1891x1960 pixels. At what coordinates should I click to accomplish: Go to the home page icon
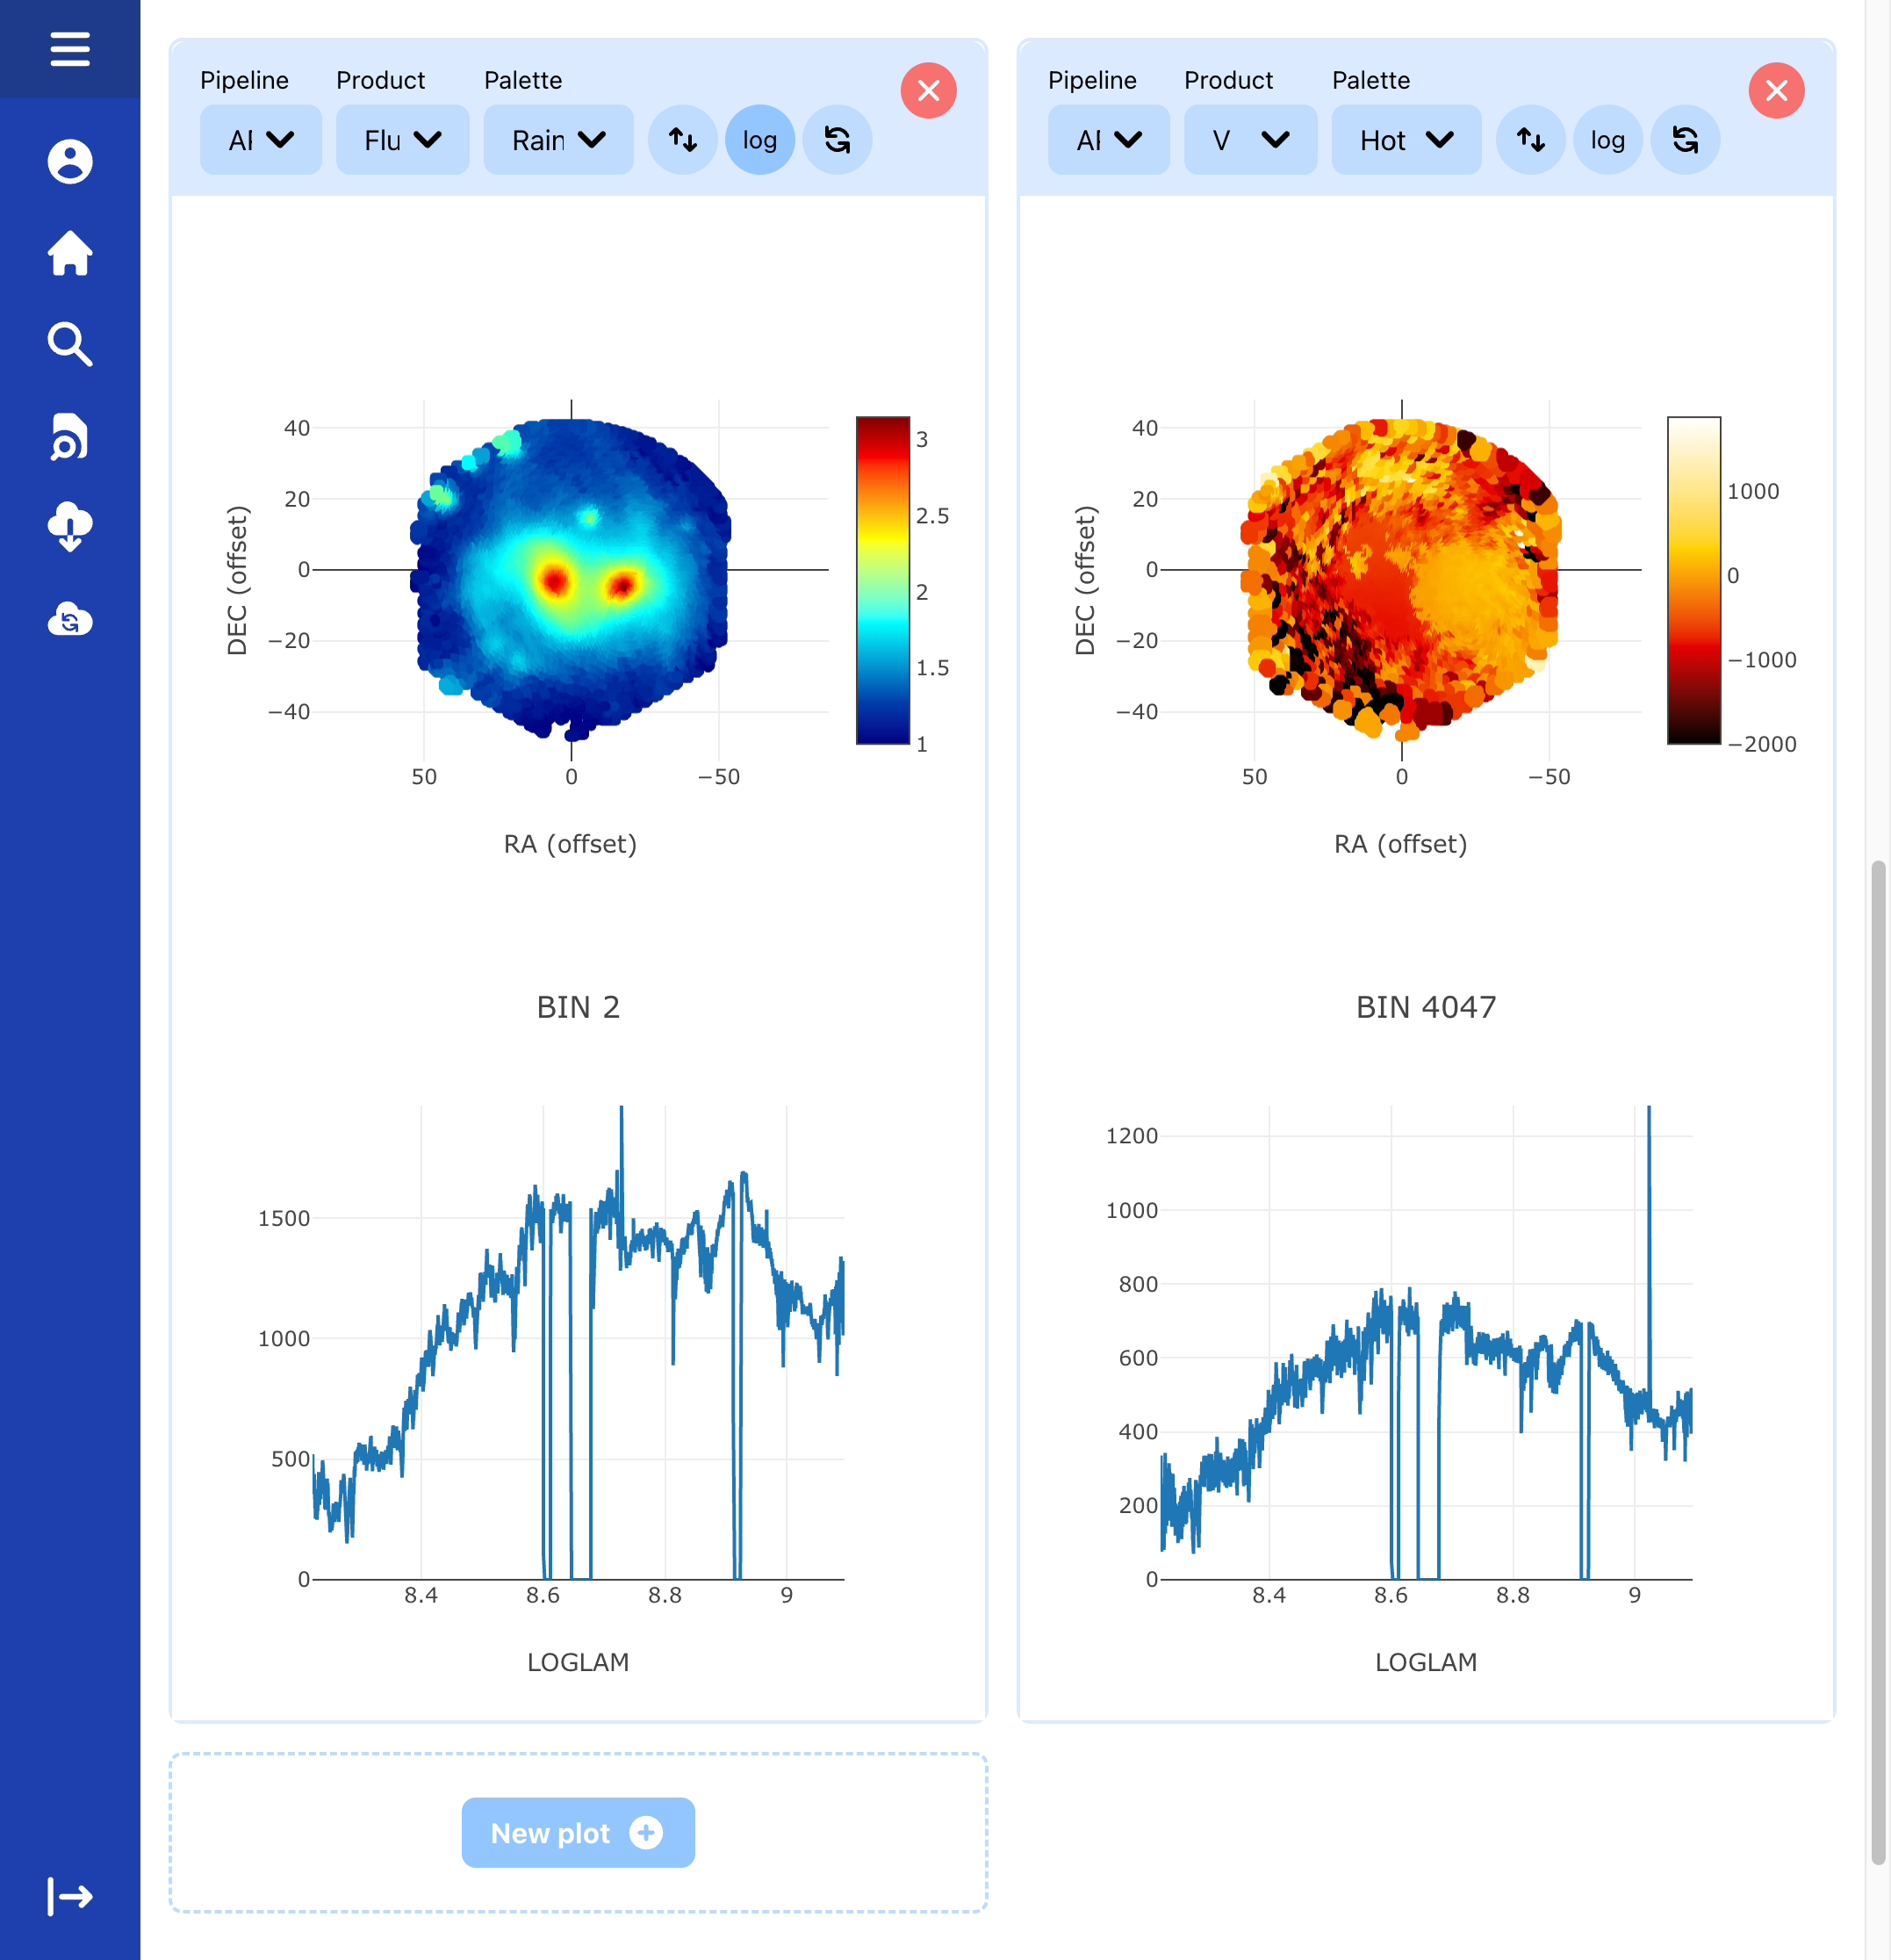click(70, 252)
